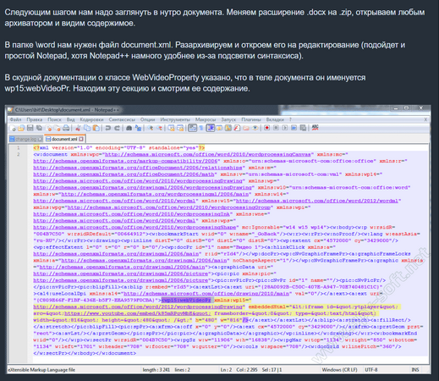
Task: Open the Запуск menu
Action: point(228,119)
